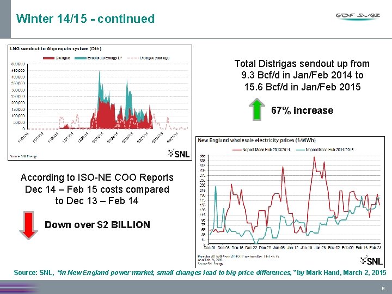Screen dimensions: 392x294
Task: Select the "LNG sendout to Algonquin system (Dth)" chart title
Action: tap(56, 48)
